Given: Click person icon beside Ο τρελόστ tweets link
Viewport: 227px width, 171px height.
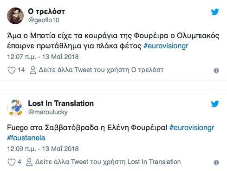Looking at the screenshot, I should (33, 70).
